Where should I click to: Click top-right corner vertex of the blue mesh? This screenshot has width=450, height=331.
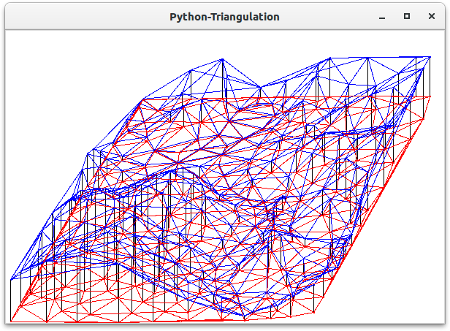click(430, 56)
